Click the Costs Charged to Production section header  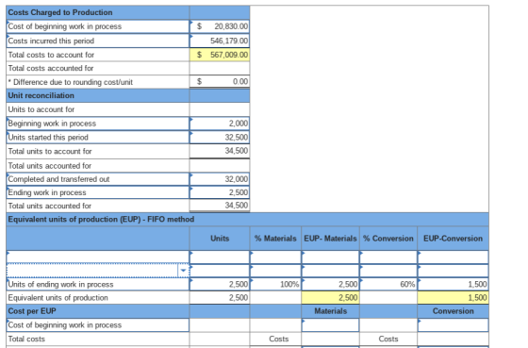(x=98, y=12)
